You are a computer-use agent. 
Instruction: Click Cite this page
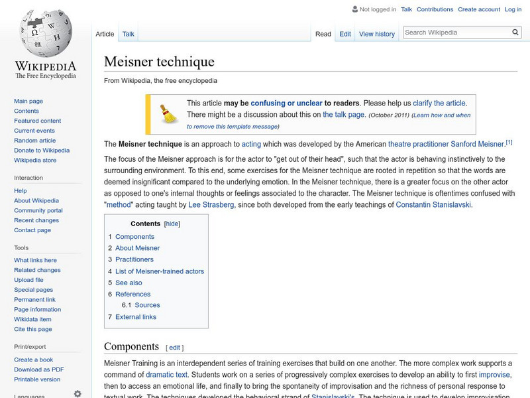[x=32, y=328]
